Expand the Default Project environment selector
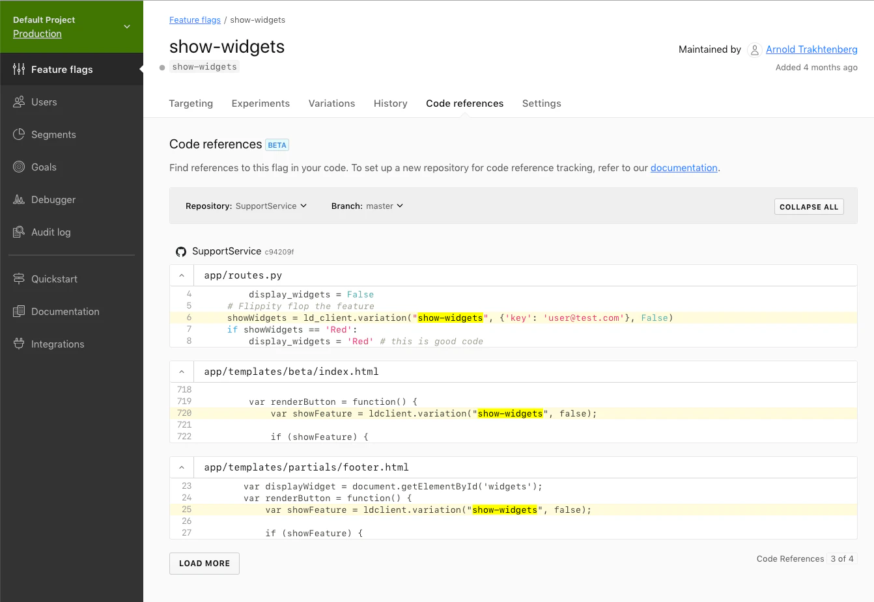 click(128, 26)
